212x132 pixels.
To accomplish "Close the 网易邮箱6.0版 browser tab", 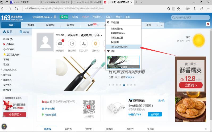I will point(131,2).
